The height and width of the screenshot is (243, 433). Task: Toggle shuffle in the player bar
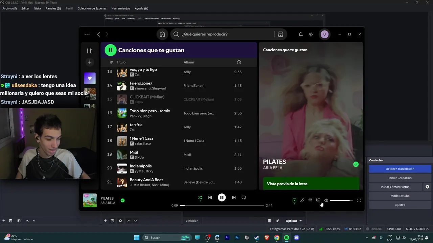click(200, 197)
